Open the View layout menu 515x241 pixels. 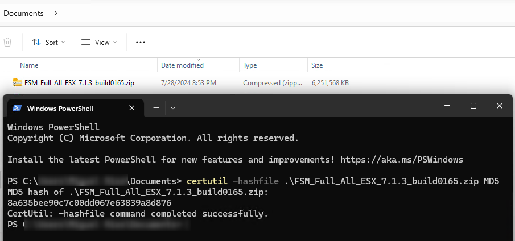pyautogui.click(x=98, y=42)
